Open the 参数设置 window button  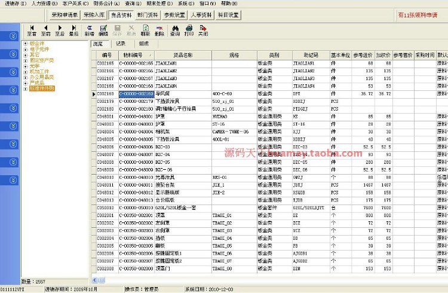(x=174, y=15)
